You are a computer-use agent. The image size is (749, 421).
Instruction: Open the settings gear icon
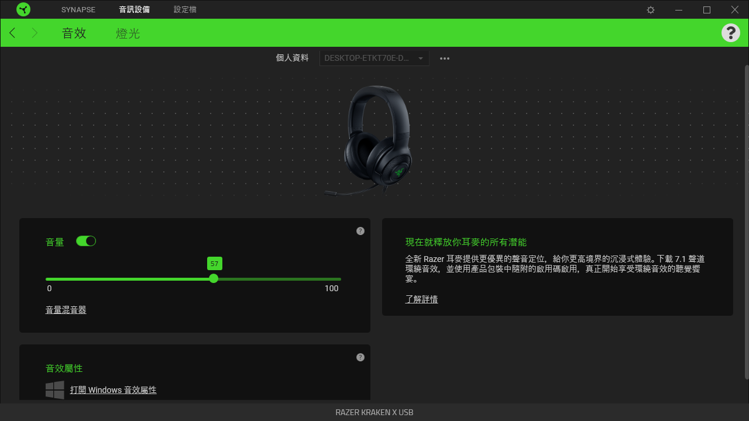click(651, 10)
